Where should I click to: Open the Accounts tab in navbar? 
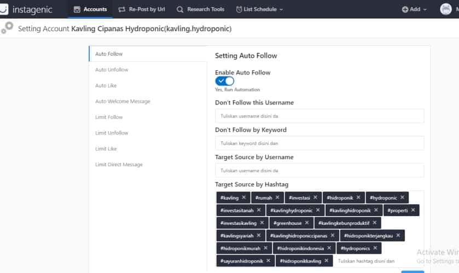(x=90, y=9)
